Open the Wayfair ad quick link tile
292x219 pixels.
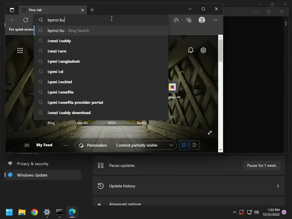coord(172,87)
